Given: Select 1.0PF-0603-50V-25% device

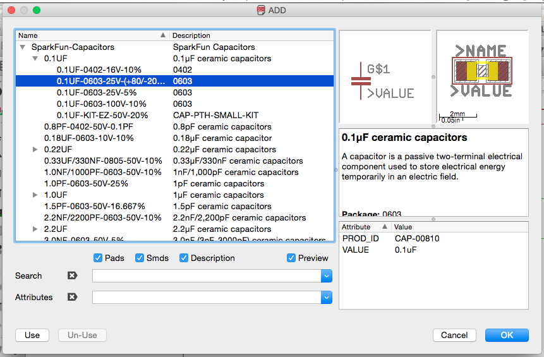Looking at the screenshot, I should pyautogui.click(x=86, y=183).
